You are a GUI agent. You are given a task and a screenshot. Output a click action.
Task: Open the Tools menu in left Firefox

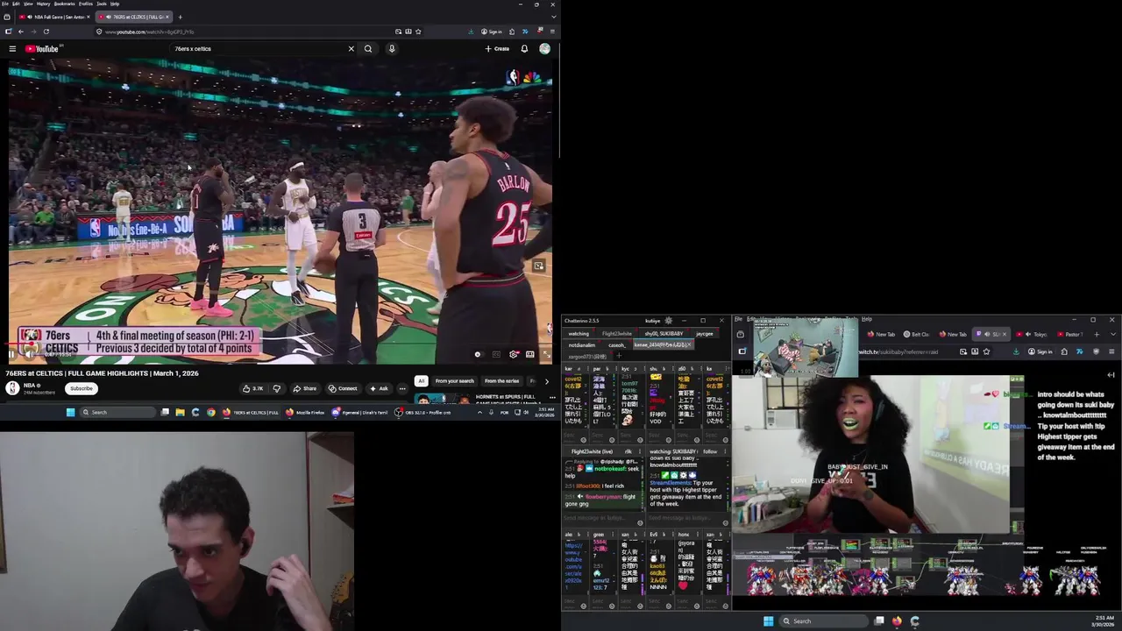point(102,4)
